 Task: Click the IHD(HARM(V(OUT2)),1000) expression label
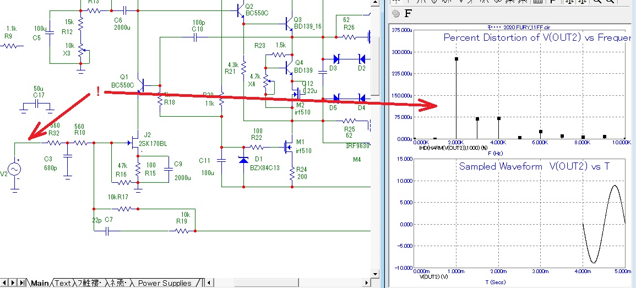[x=453, y=148]
